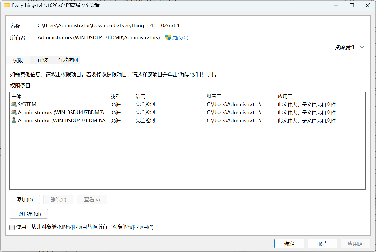Toggle 使用可从此对象继承的权限项目替换 checkbox

(12, 227)
